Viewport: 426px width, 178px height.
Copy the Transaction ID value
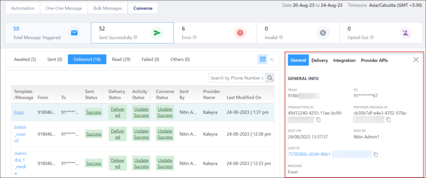point(318,120)
